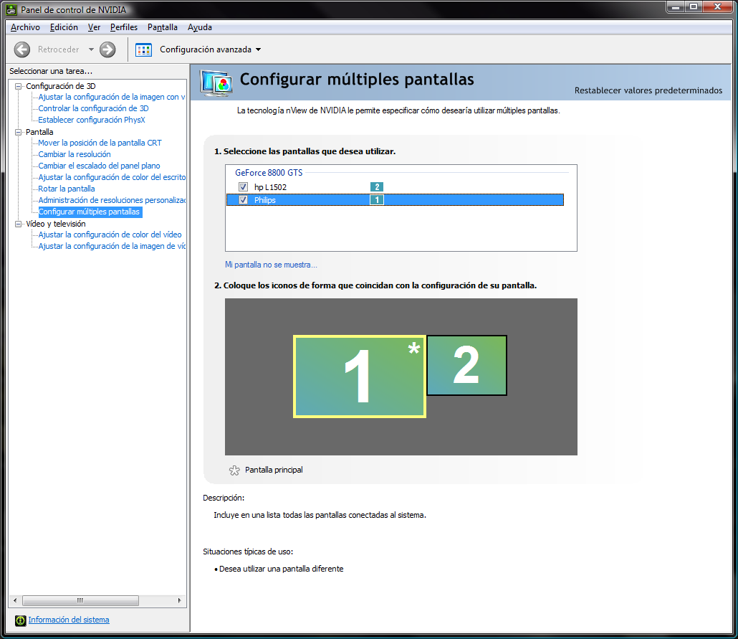Viewport: 738px width, 639px height.
Task: Click the task pane horizontal scrollbar thumb
Action: click(80, 600)
